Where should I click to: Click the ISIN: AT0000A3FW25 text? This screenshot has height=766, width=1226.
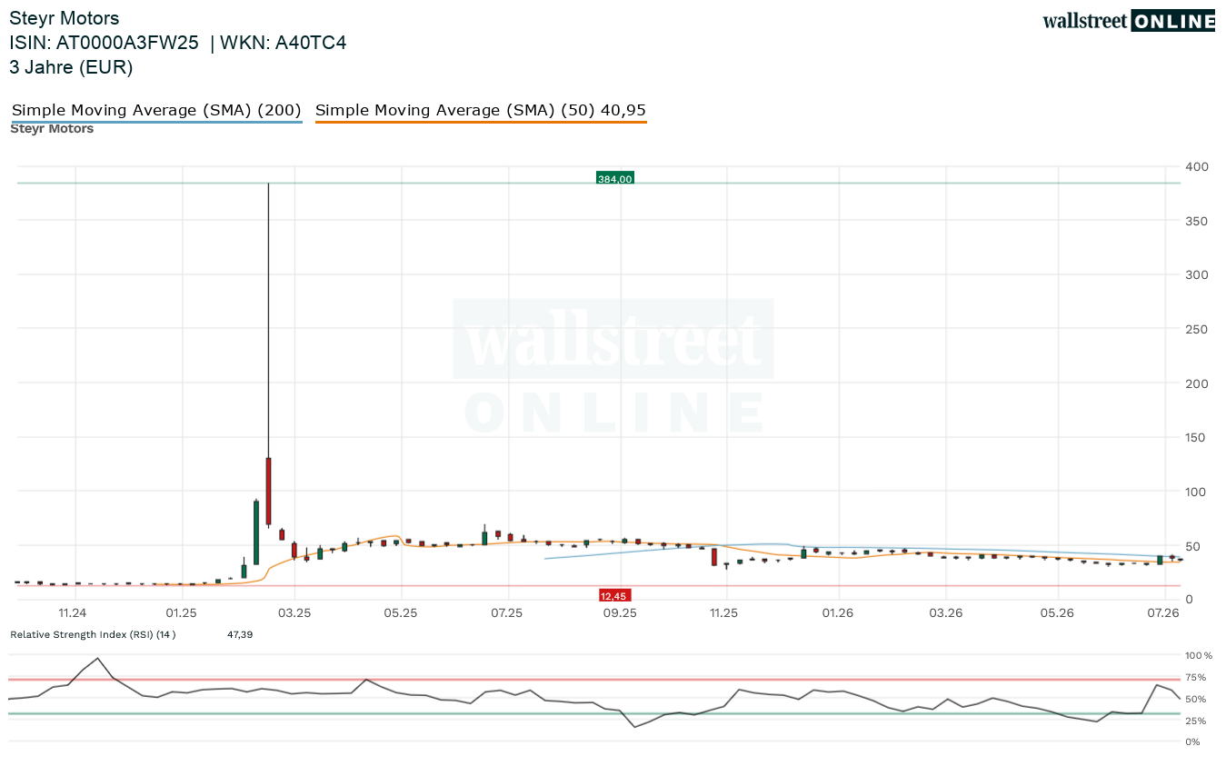click(x=104, y=43)
